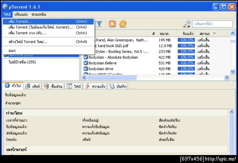Viewport: 238px width, 163px height.
Task: Click progress bar of Bodyslam Believe row
Action: (x=186, y=63)
